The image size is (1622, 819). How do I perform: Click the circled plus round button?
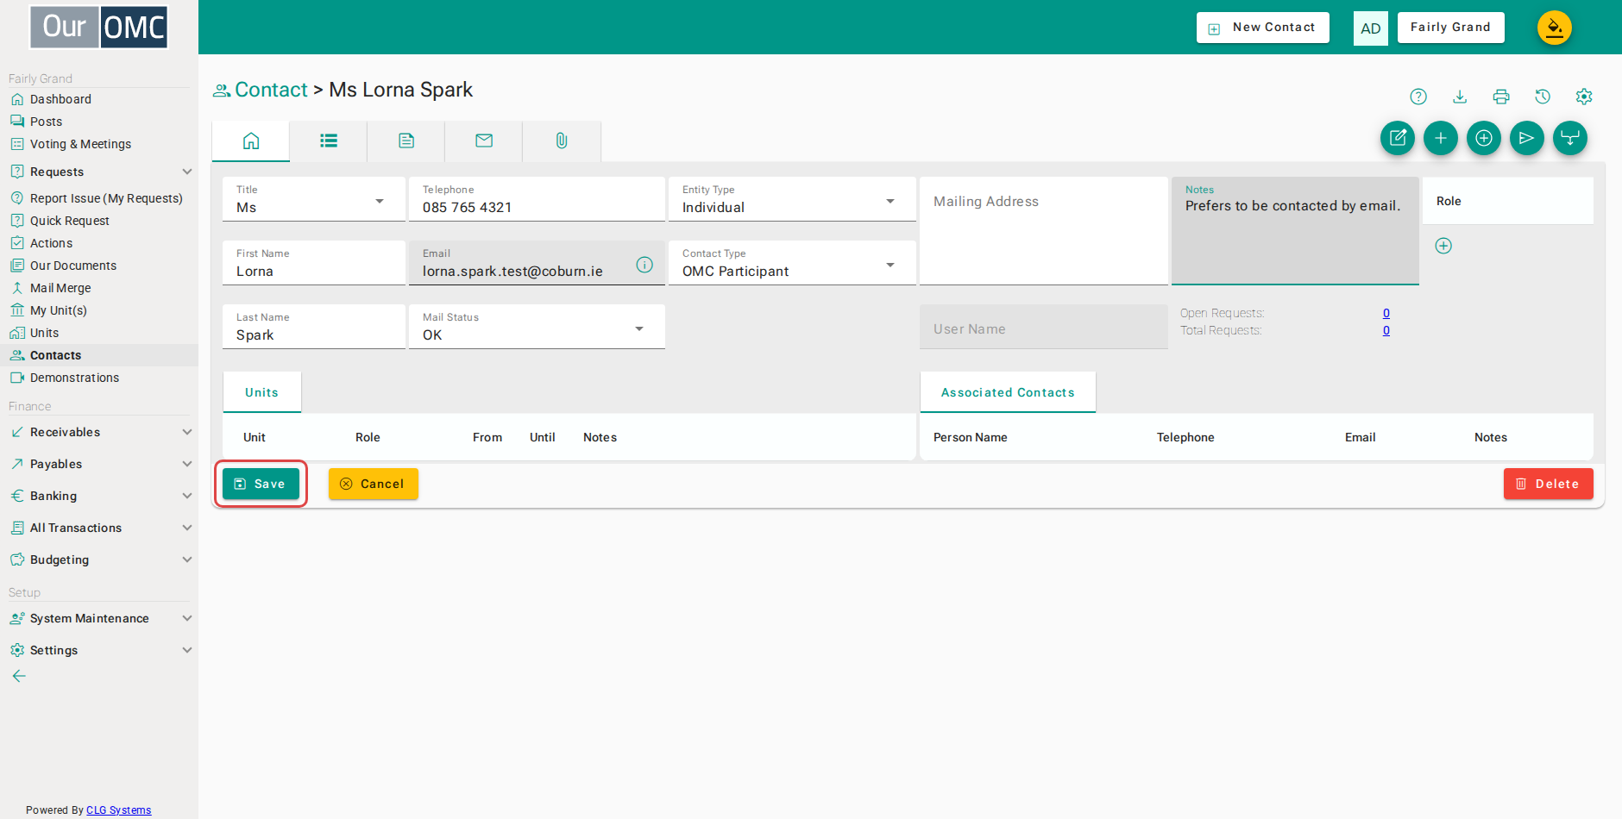1484,138
